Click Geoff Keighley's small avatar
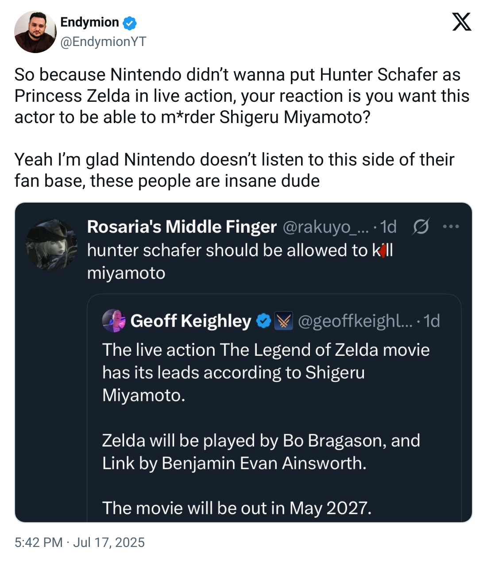Image resolution: width=487 pixels, height=562 pixels. (114, 321)
